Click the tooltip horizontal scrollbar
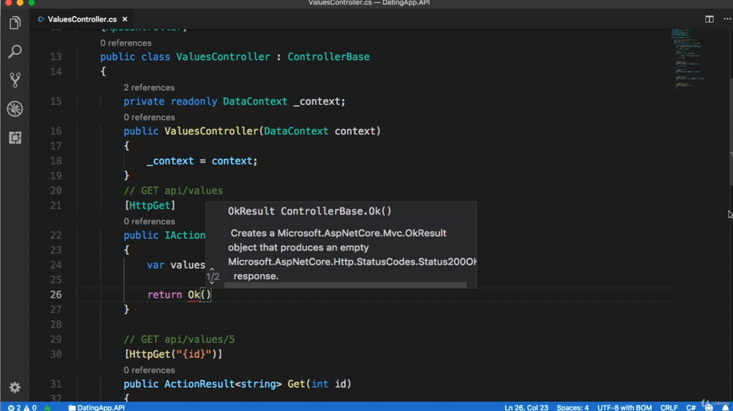 (x=345, y=285)
